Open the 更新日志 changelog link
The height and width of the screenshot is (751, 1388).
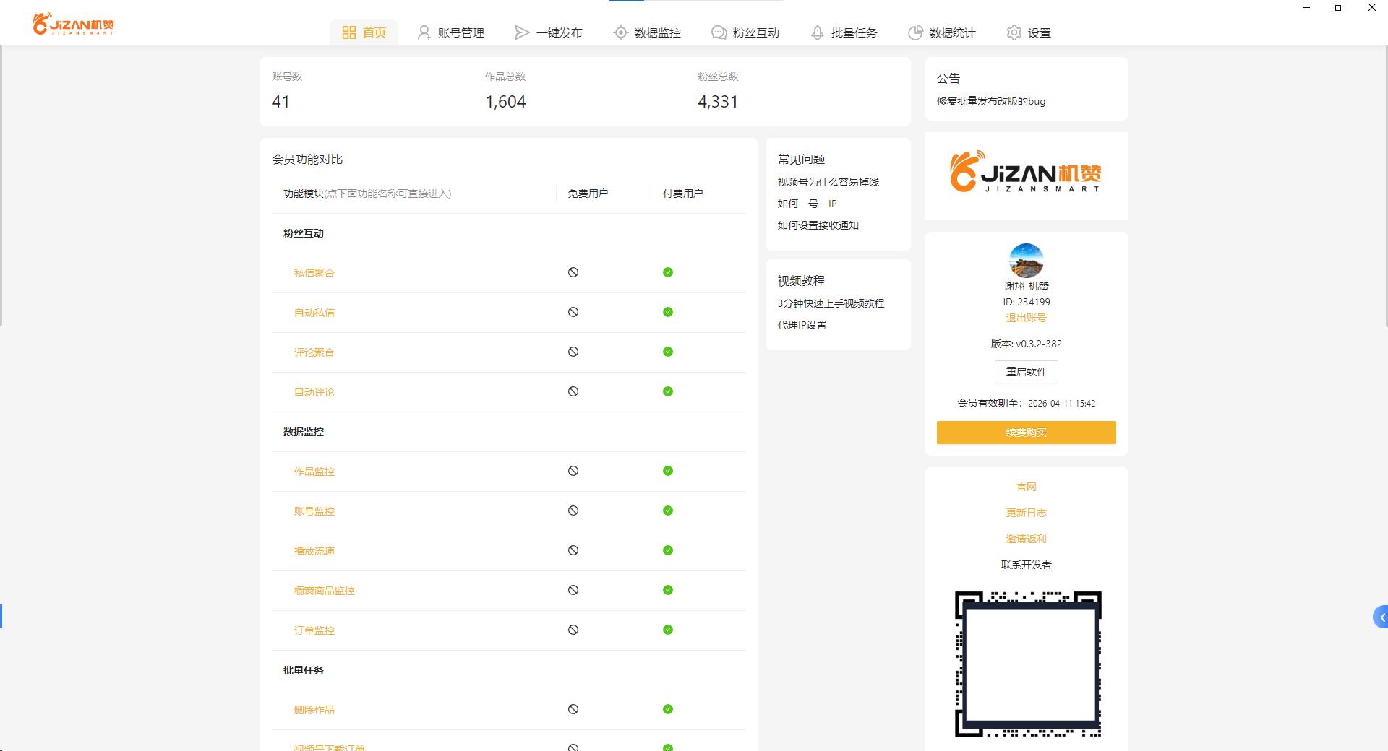pos(1026,513)
